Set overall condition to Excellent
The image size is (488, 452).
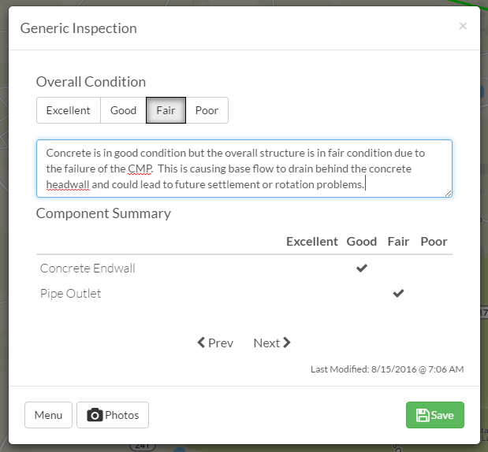68,110
